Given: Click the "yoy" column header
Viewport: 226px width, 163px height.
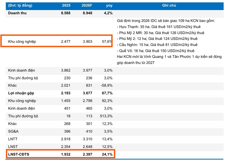Looking at the screenshot, I should (x=109, y=5).
